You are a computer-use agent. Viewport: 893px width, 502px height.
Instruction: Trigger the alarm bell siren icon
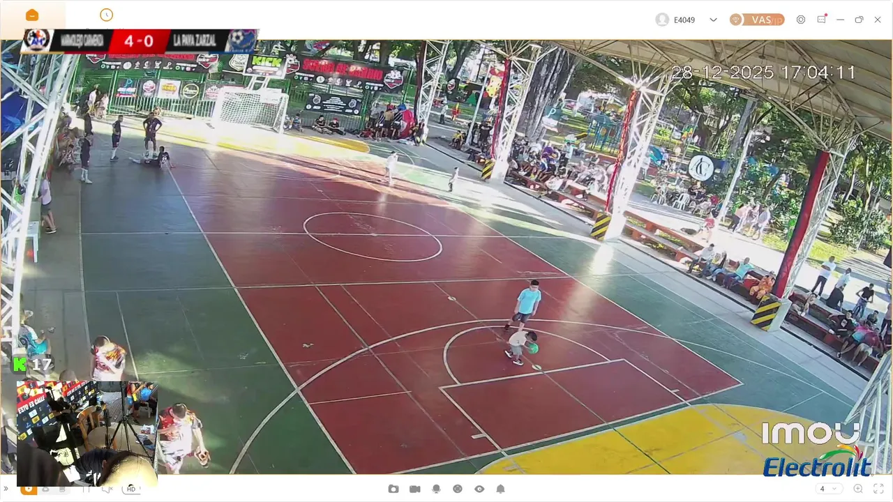pos(500,489)
